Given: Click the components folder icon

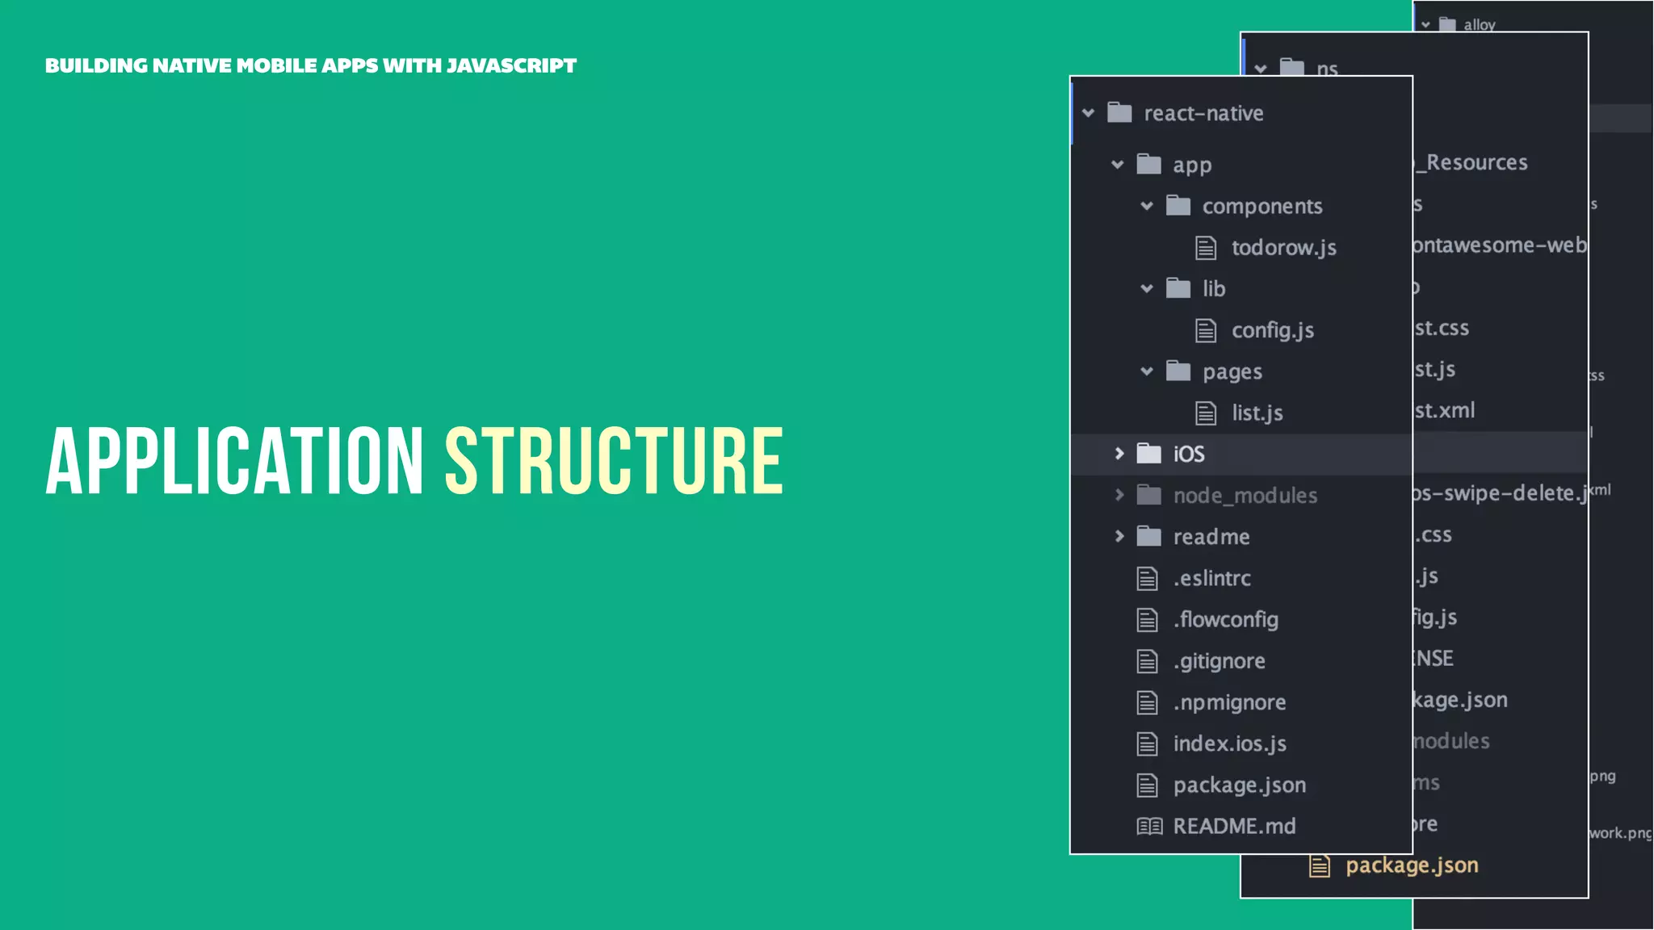Looking at the screenshot, I should pyautogui.click(x=1178, y=205).
